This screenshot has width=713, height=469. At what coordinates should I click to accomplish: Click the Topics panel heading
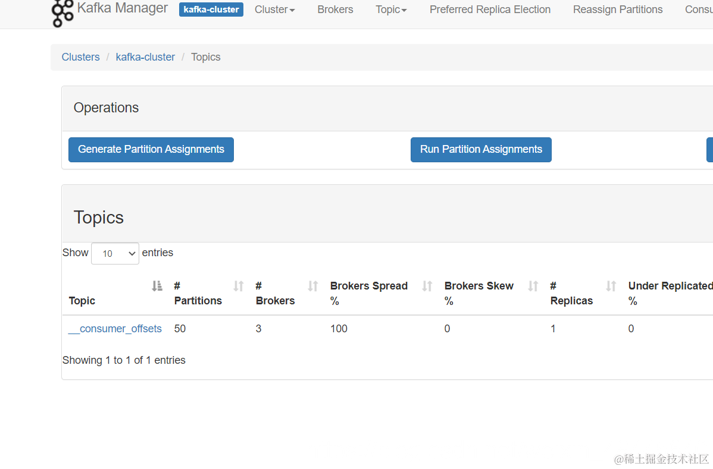(x=99, y=218)
